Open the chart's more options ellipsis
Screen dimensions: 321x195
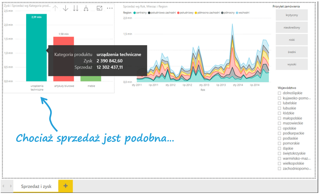click(110, 8)
